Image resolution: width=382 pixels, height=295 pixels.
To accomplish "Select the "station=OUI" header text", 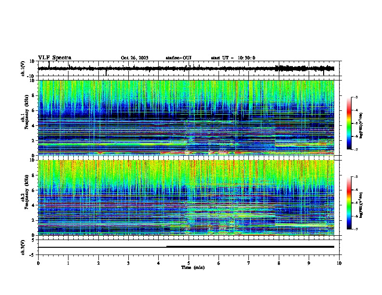I will [x=178, y=58].
